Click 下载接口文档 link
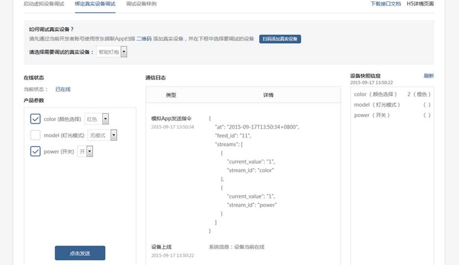The image size is (459, 265). coord(385,4)
